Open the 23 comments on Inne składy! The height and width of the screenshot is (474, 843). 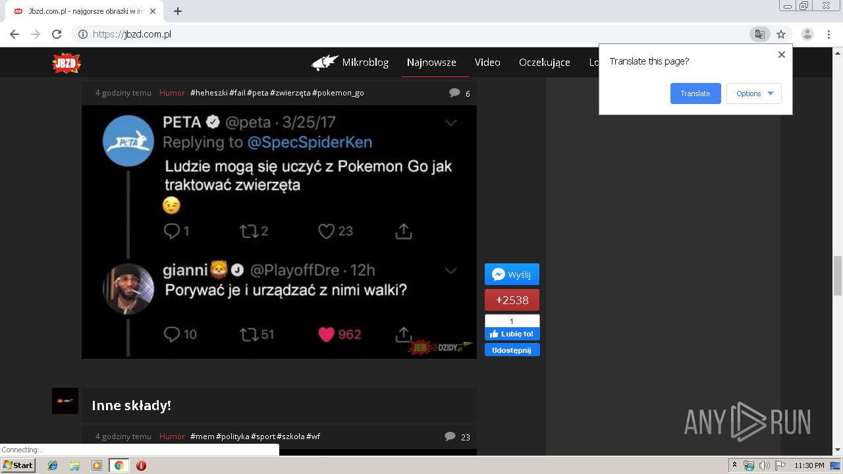pyautogui.click(x=457, y=436)
